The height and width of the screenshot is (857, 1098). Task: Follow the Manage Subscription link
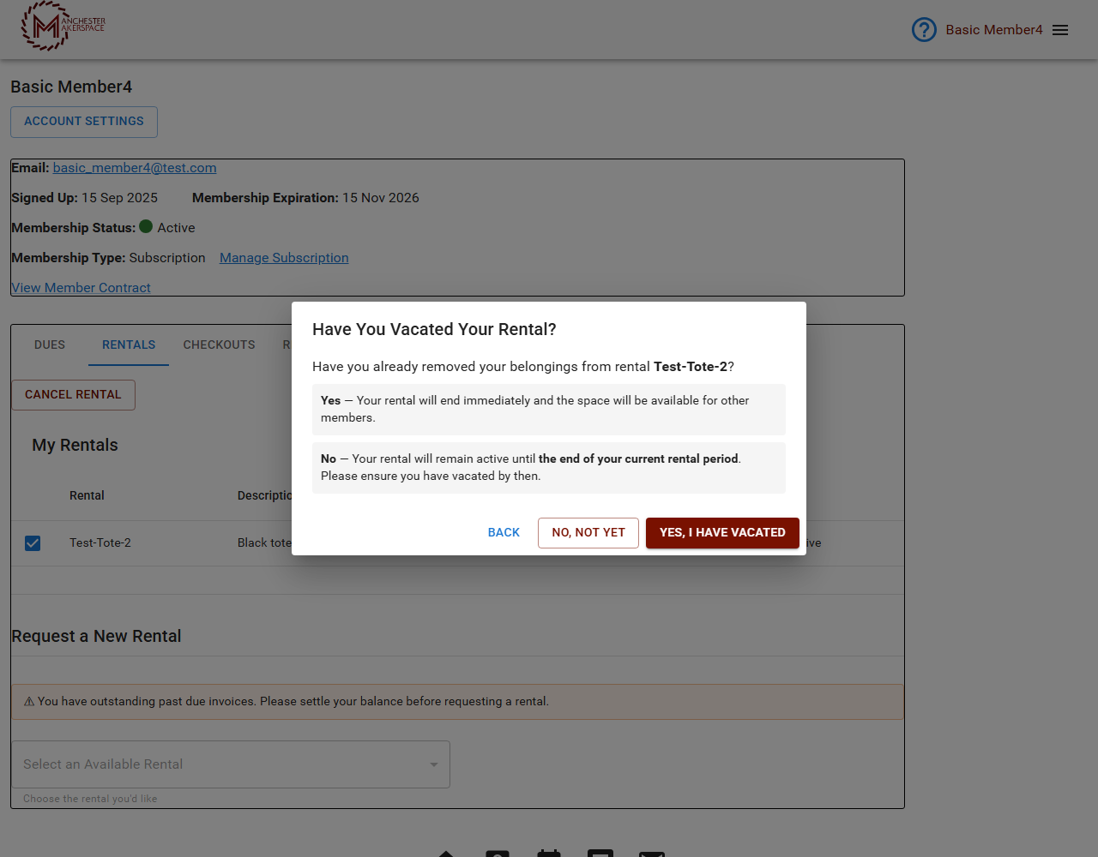[284, 258]
